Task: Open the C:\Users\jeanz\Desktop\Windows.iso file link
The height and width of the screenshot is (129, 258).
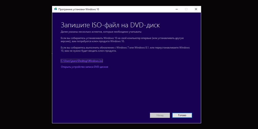Action: pos(82,61)
